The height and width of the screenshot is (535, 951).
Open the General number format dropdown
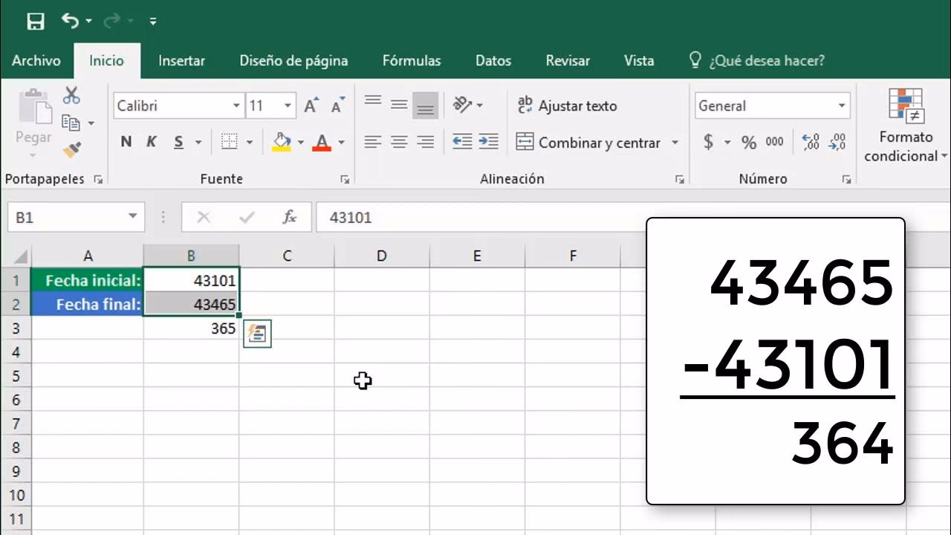[x=843, y=106]
